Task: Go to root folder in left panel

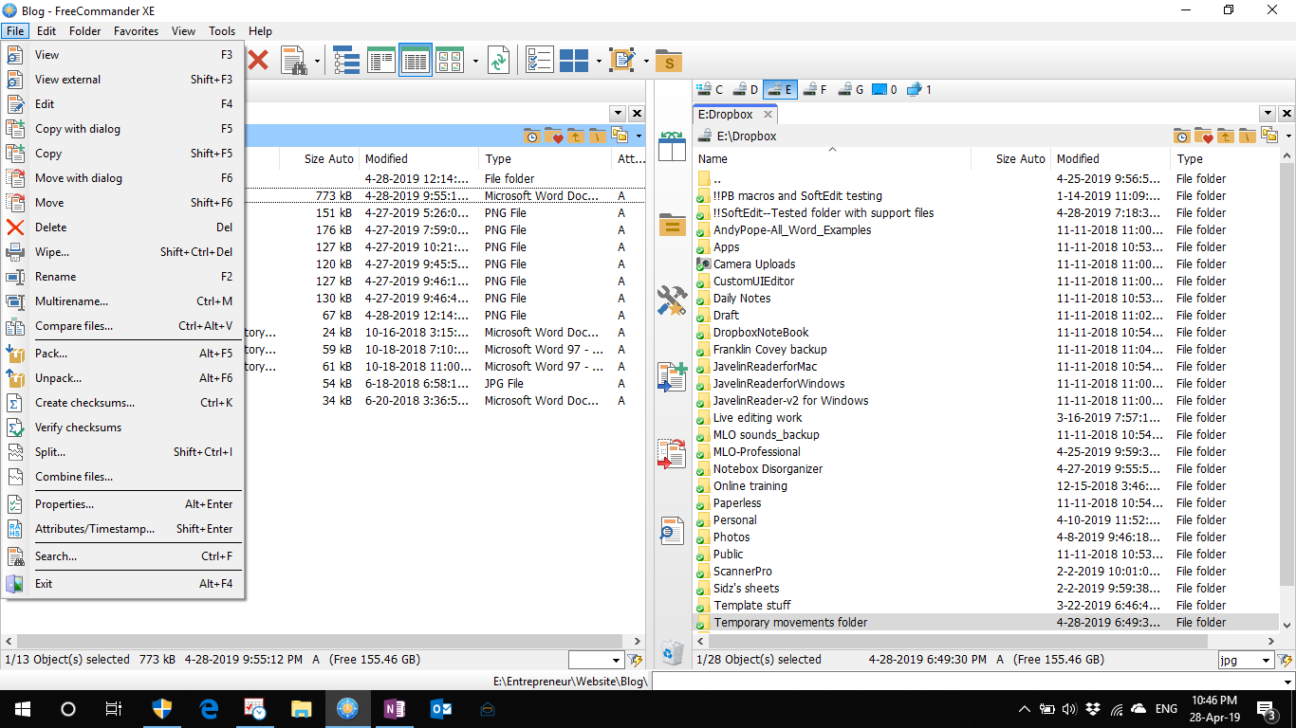Action: [597, 136]
